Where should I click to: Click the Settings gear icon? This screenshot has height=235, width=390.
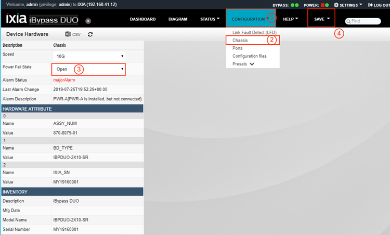click(x=336, y=5)
